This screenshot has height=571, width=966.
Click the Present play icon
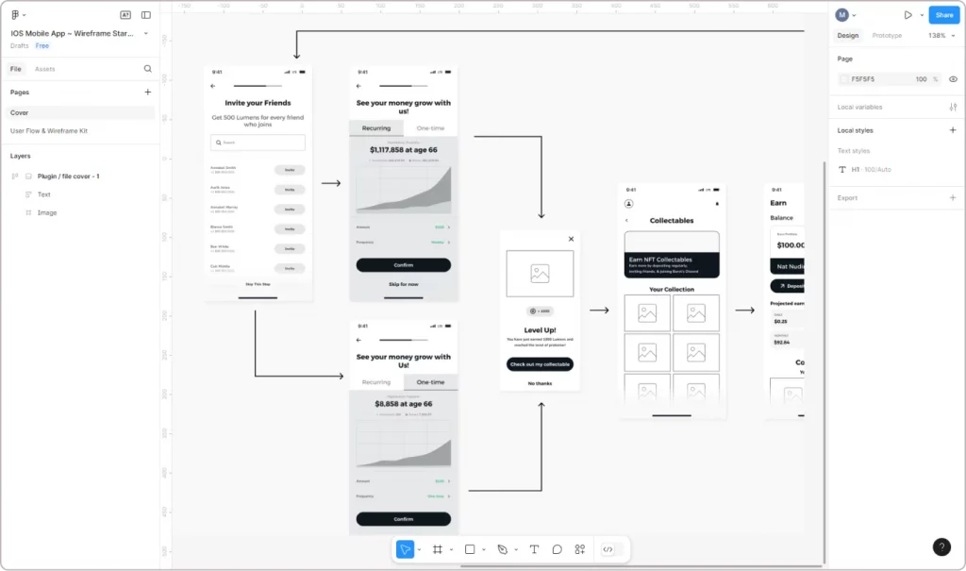tap(908, 15)
